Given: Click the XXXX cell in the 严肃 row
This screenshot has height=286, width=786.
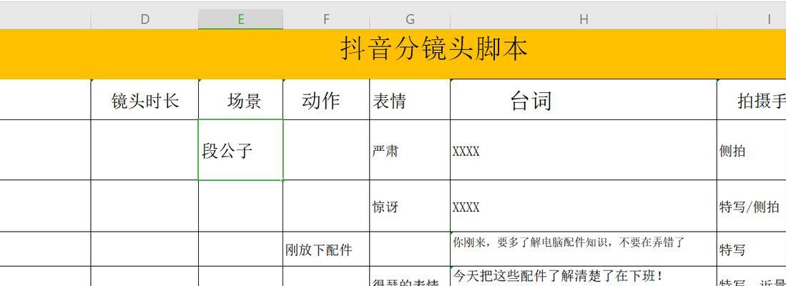Looking at the screenshot, I should tap(584, 149).
